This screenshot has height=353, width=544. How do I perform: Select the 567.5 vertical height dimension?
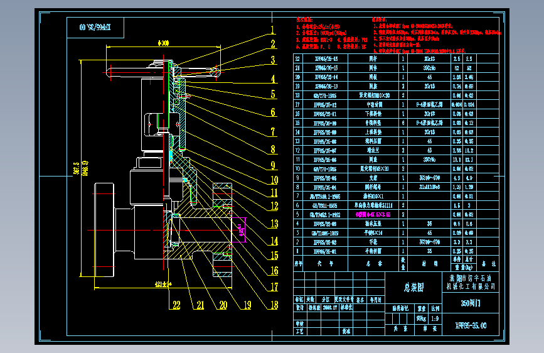(77, 168)
